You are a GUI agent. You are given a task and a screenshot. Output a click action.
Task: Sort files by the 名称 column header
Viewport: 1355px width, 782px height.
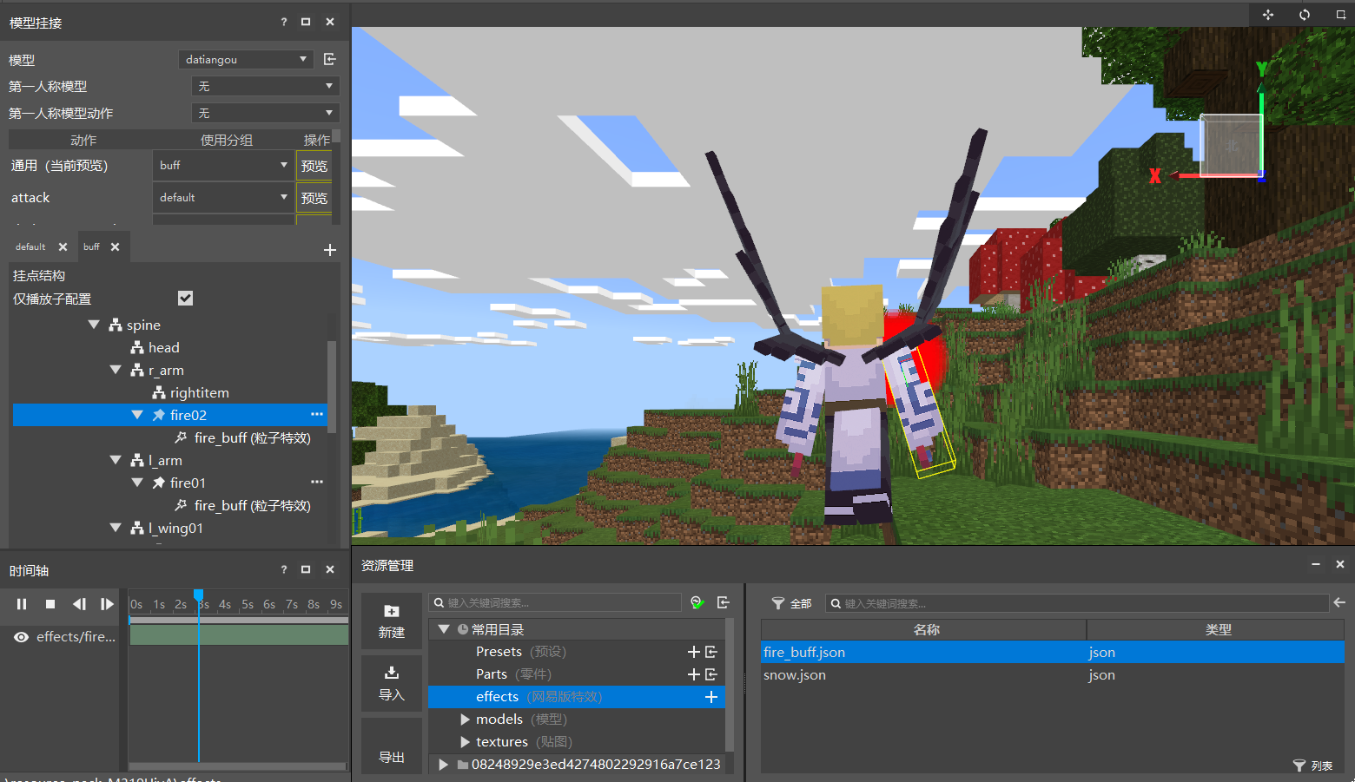click(x=923, y=629)
